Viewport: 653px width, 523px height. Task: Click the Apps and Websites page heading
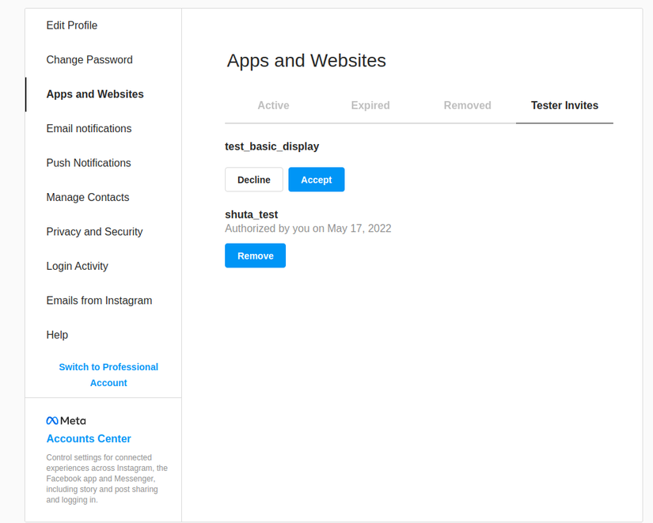point(306,60)
